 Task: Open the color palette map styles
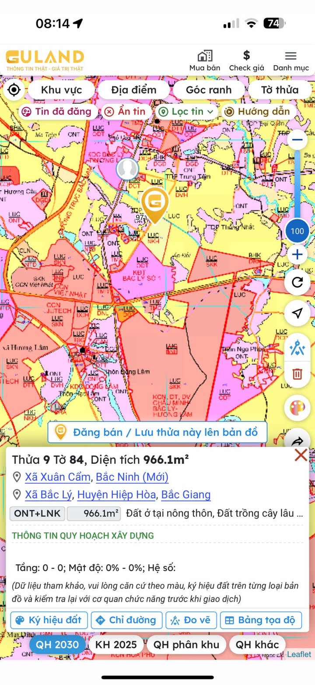point(297,408)
